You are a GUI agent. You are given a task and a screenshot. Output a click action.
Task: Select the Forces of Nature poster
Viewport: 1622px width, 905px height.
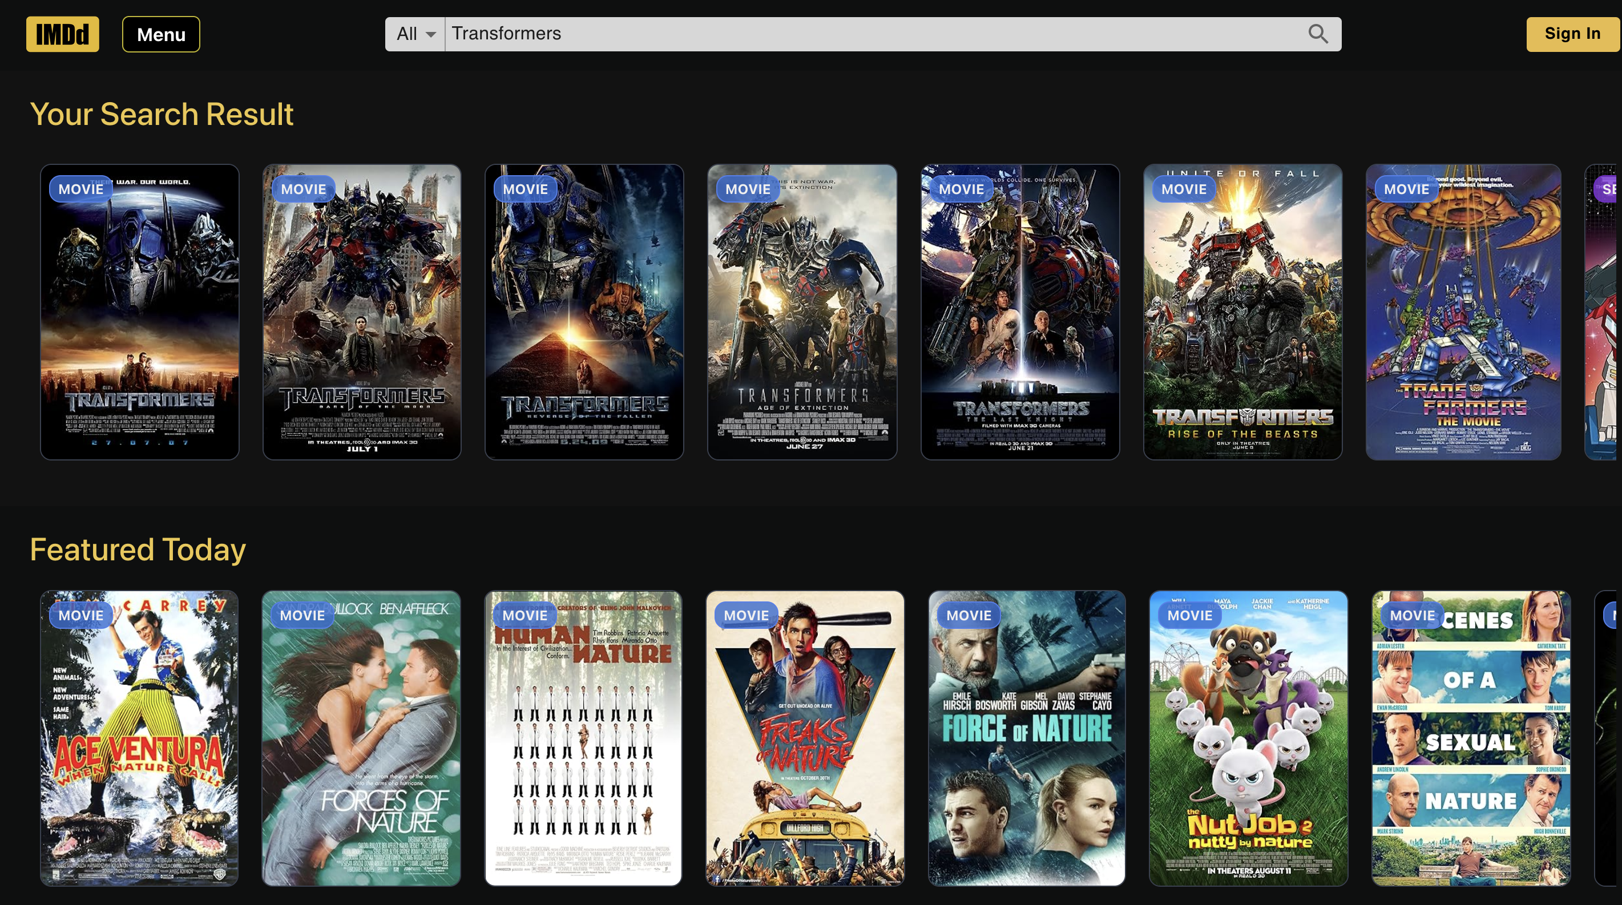(361, 738)
